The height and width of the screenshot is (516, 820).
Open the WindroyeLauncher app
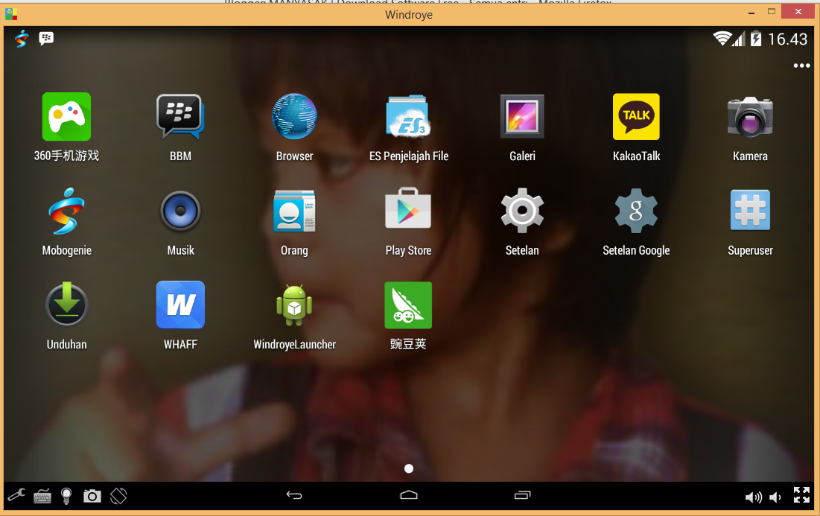(294, 305)
